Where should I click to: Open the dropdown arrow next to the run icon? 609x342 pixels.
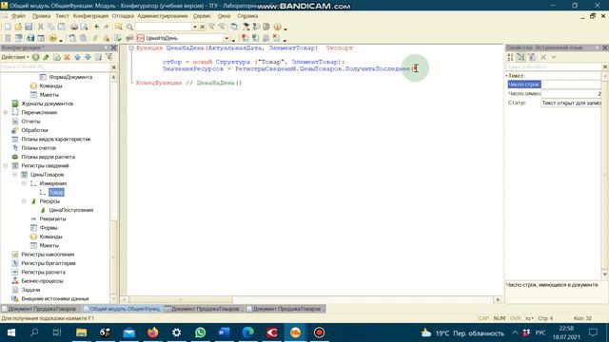[x=61, y=39]
